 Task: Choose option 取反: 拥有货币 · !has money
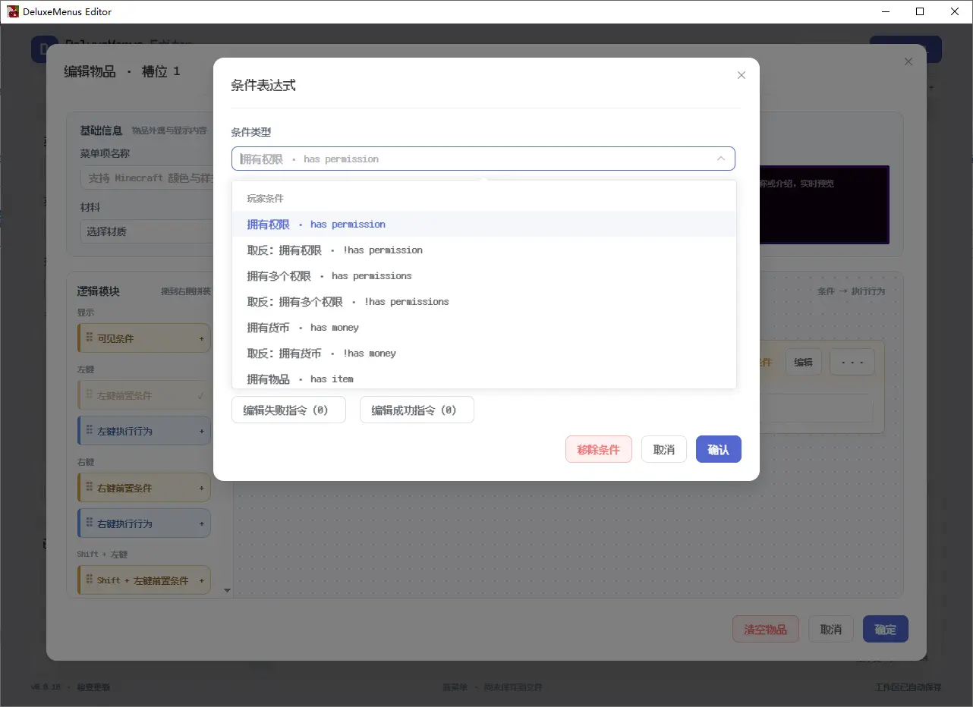484,353
